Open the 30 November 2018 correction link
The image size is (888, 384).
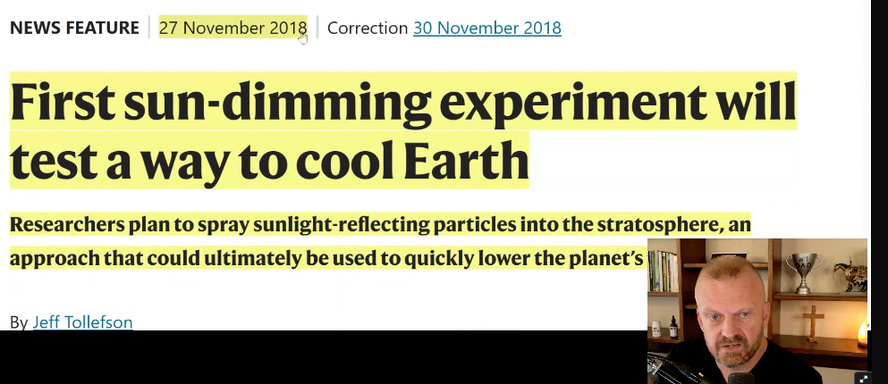pos(486,28)
